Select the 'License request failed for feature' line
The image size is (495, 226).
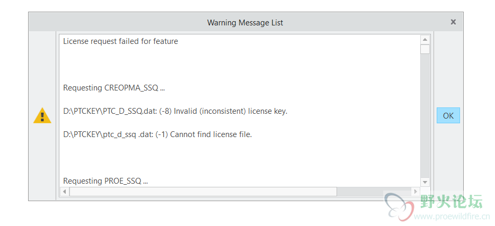point(121,41)
